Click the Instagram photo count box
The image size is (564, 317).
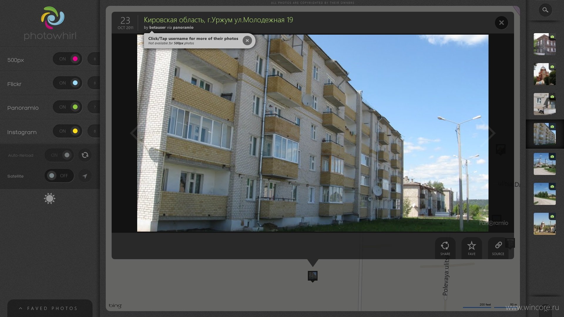coord(94,131)
